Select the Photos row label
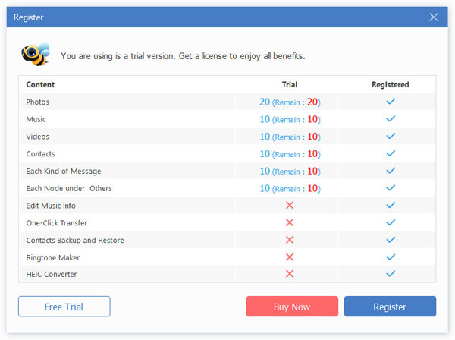Image resolution: width=455 pixels, height=340 pixels. (x=38, y=102)
